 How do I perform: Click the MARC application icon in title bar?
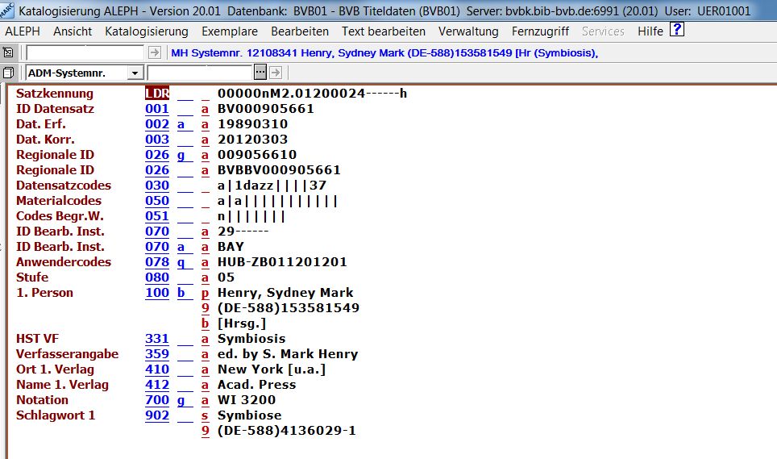pos(8,10)
